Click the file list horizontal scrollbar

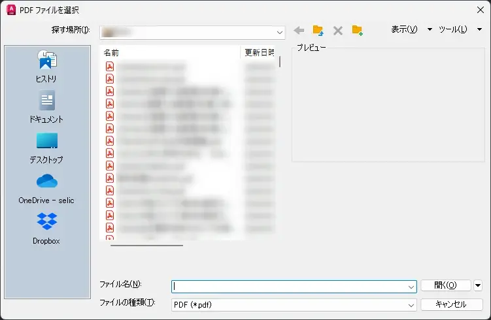[146, 245]
